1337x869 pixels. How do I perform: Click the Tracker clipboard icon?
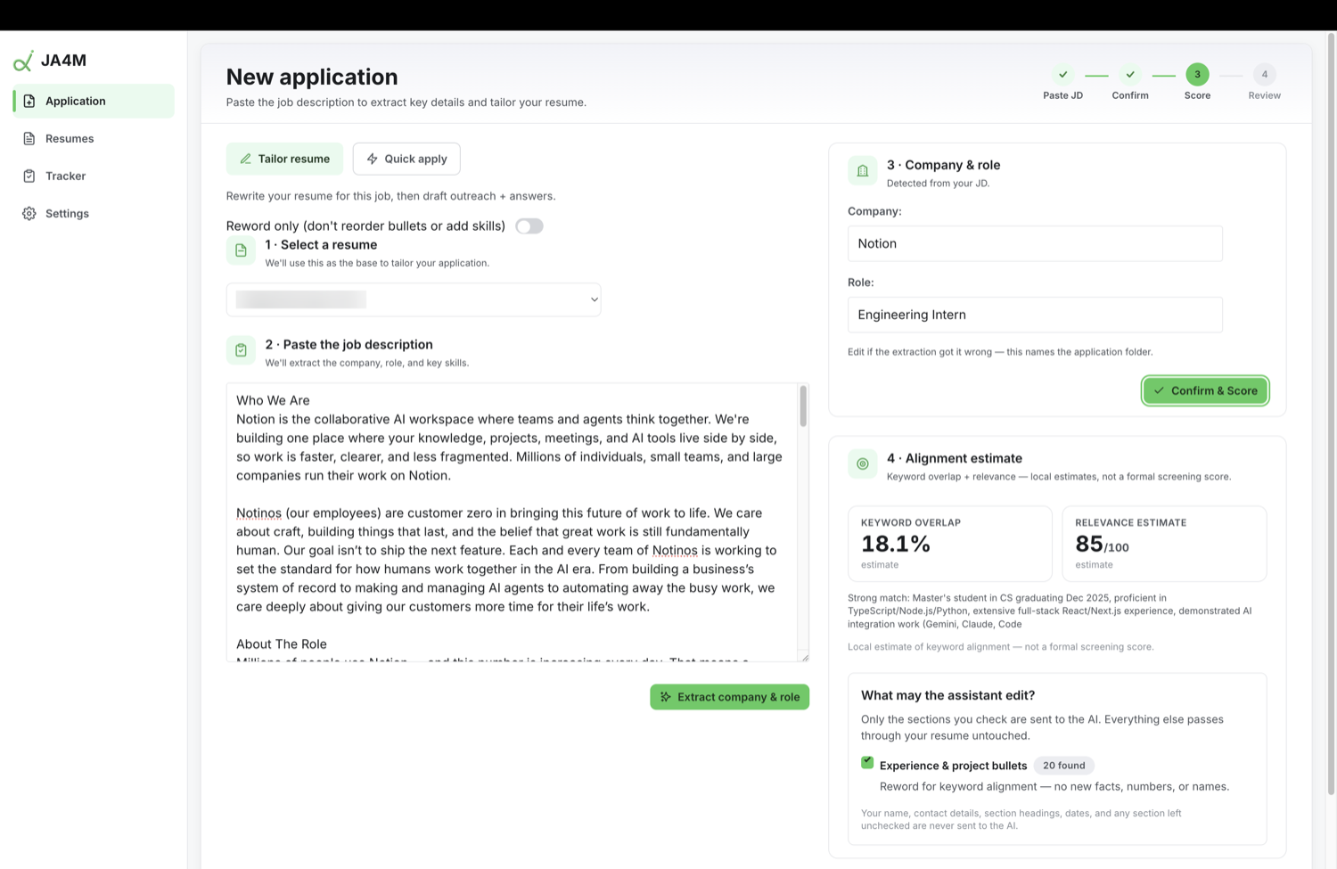coord(29,176)
